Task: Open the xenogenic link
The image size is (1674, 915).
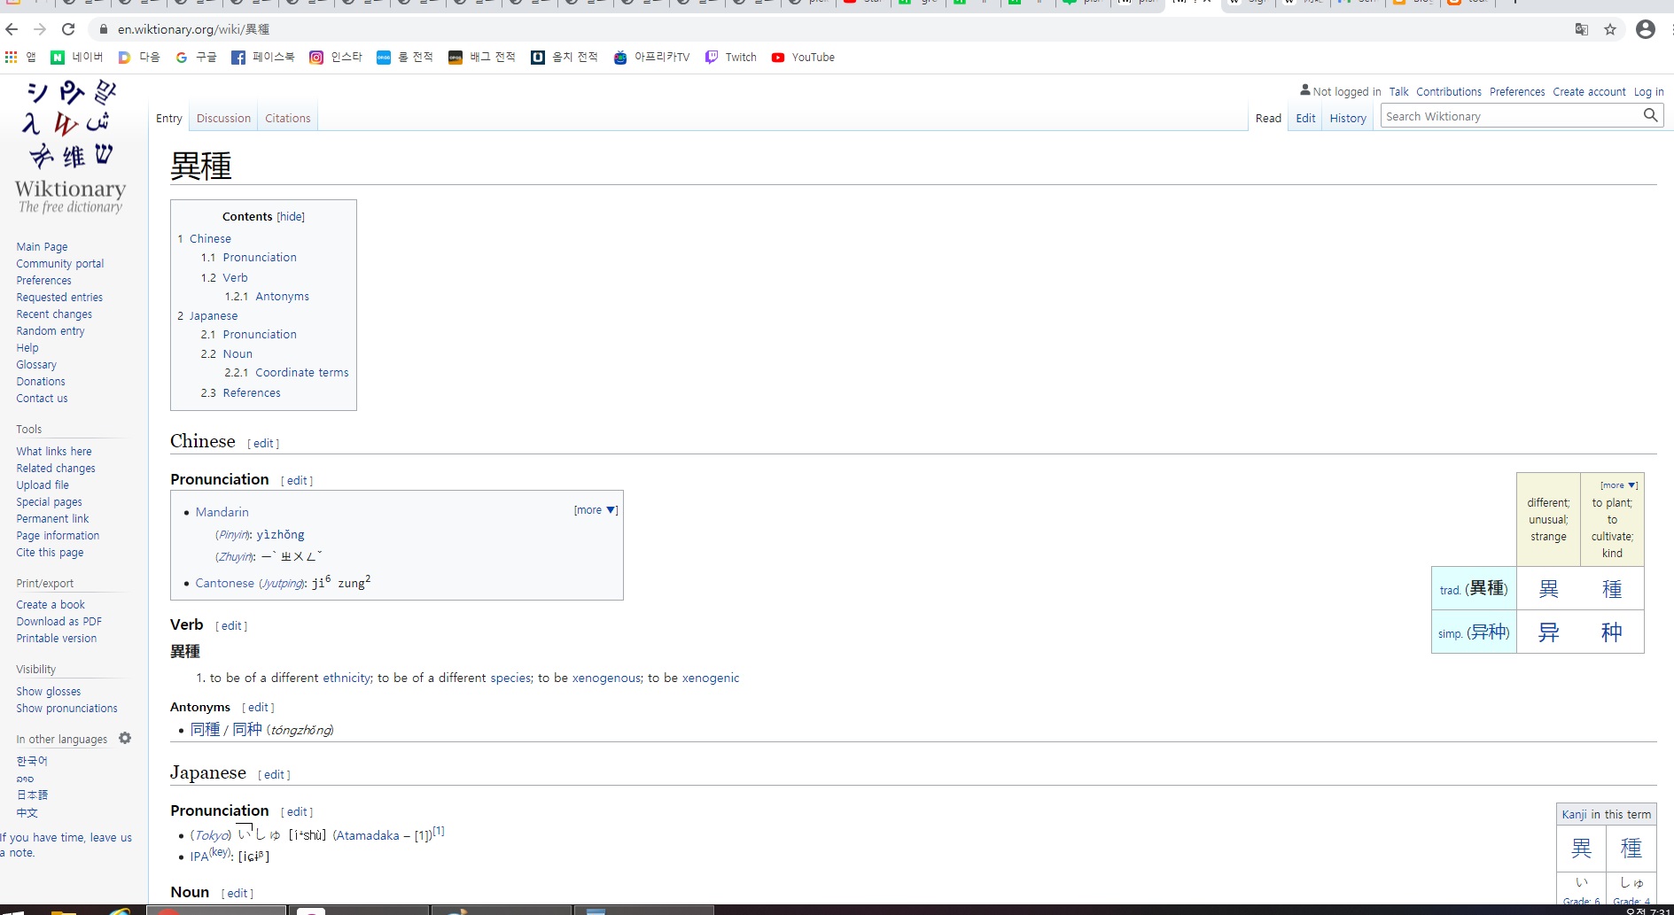Action: click(x=710, y=678)
